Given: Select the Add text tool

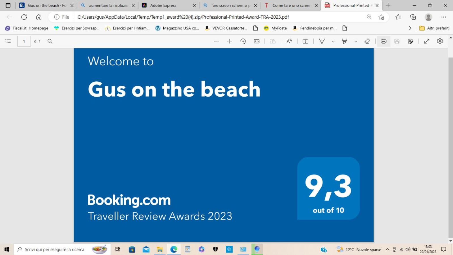Looking at the screenshot, I should click(x=305, y=41).
